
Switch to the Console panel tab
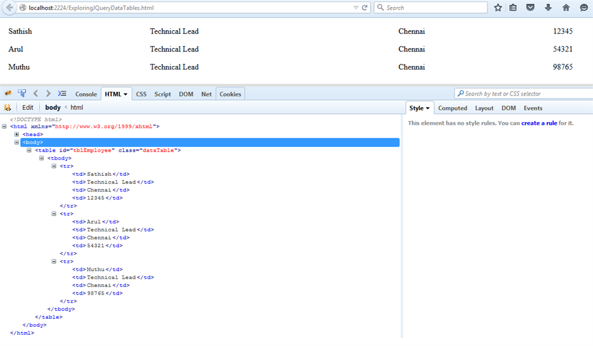click(x=86, y=94)
